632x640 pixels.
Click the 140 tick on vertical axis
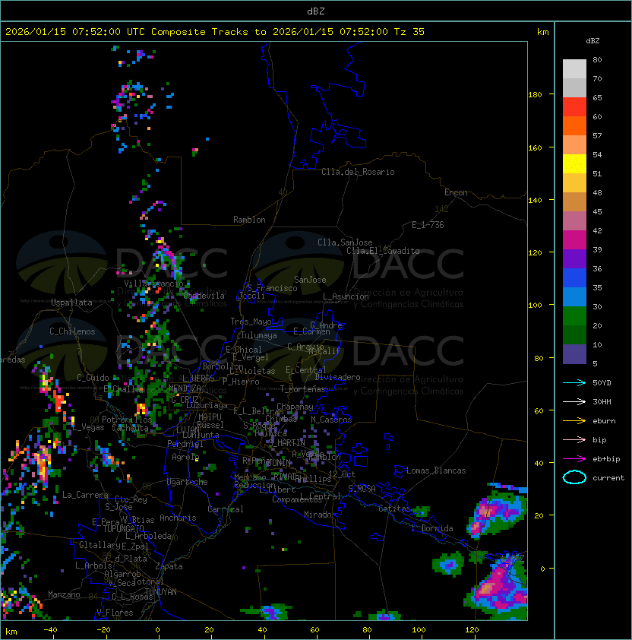click(535, 201)
